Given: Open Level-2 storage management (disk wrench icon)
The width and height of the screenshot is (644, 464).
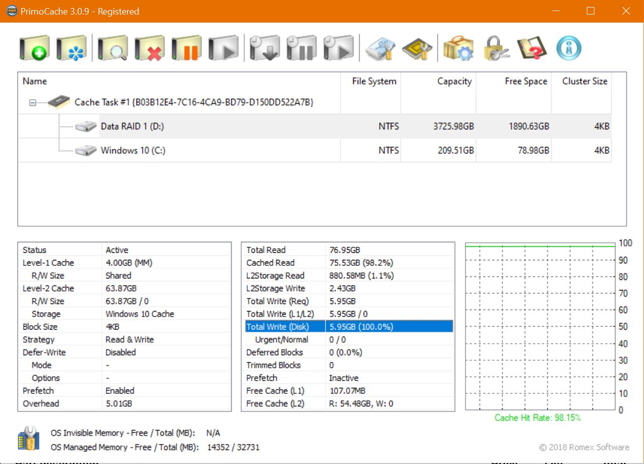Looking at the screenshot, I should pos(380,49).
